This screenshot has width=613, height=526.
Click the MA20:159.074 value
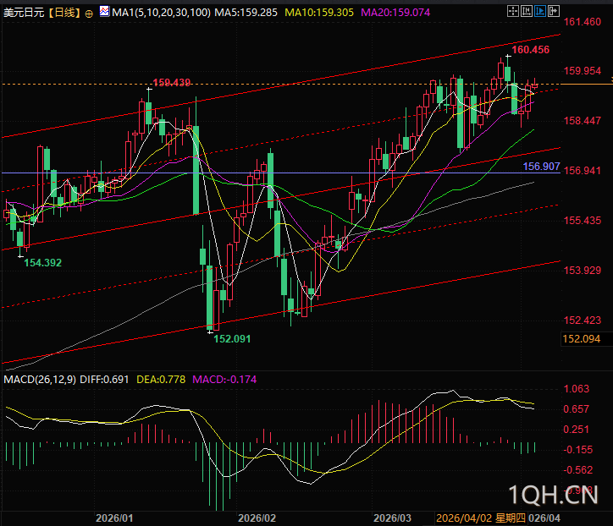point(395,13)
